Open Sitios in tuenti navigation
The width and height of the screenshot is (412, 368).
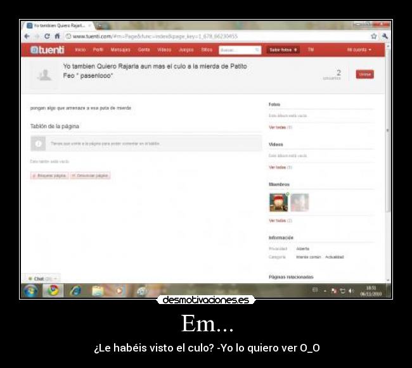point(207,49)
